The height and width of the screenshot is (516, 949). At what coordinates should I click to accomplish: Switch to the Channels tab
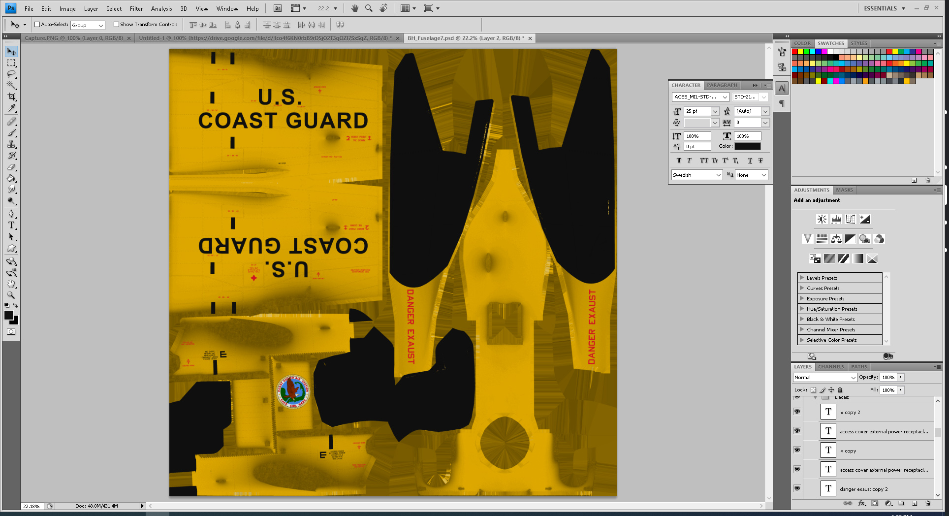[x=831, y=367]
